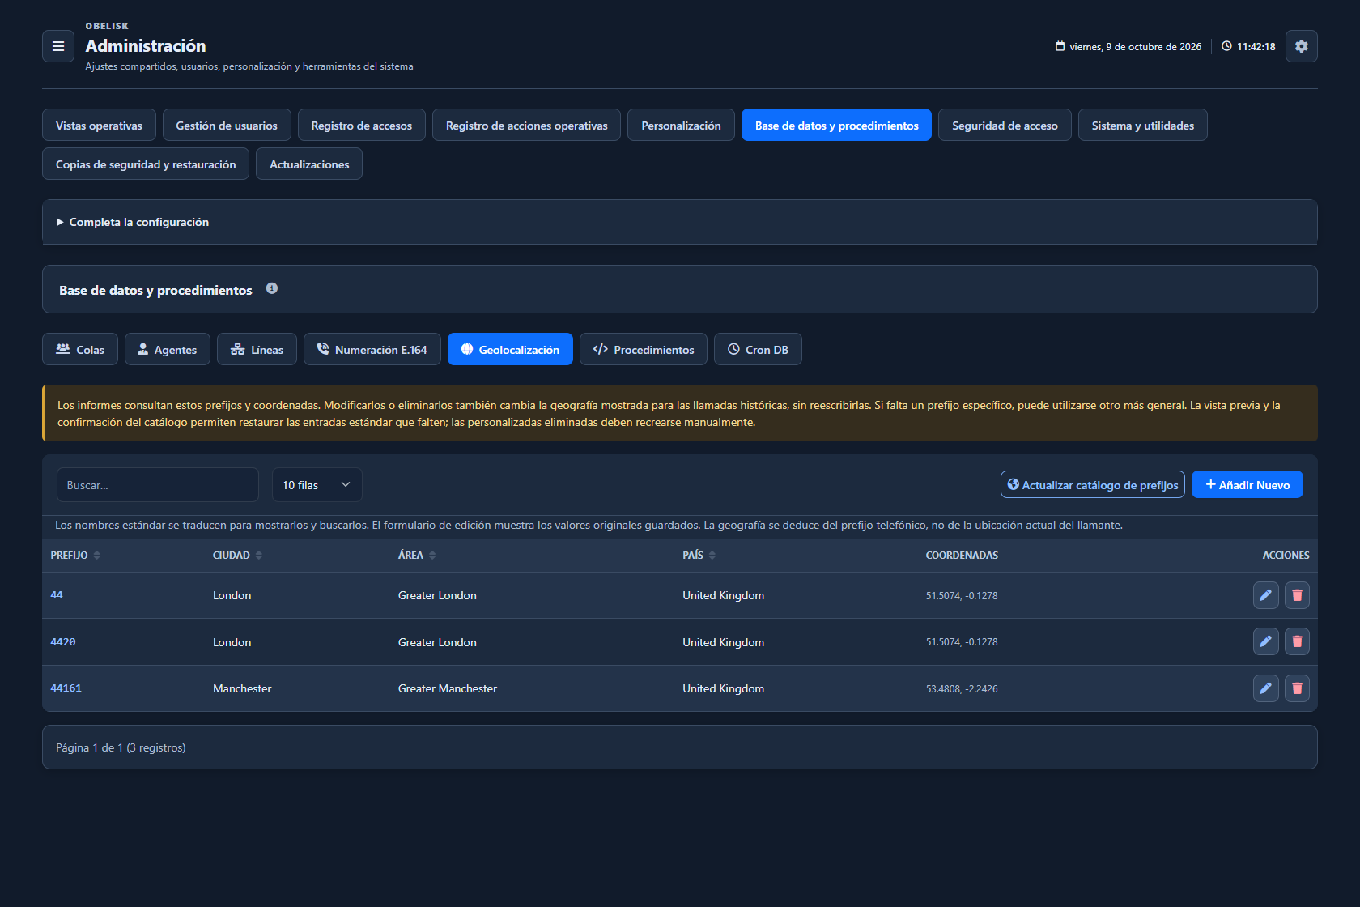Image resolution: width=1360 pixels, height=907 pixels.
Task: Open the hamburger navigation menu
Action: (58, 46)
